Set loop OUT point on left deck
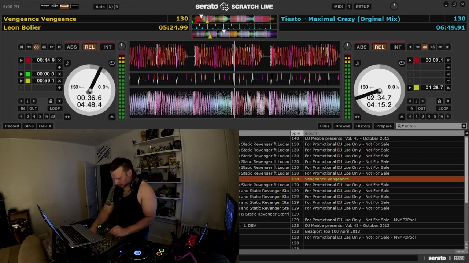Image resolution: width=469 pixels, height=263 pixels. (x=33, y=108)
